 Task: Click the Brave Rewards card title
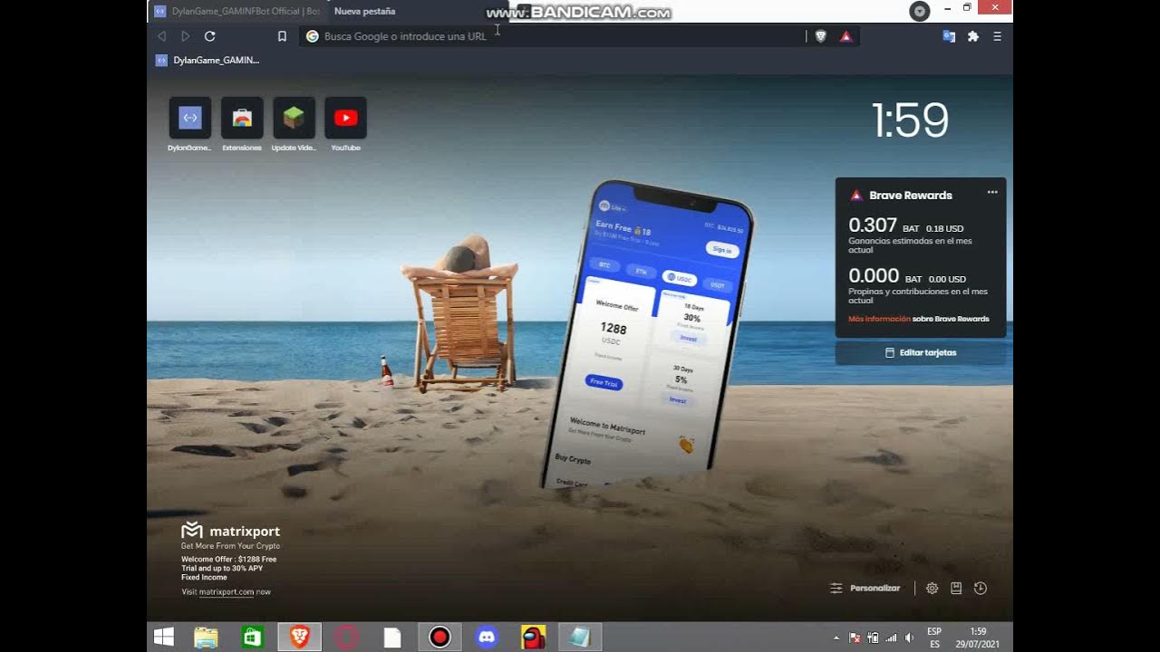[x=910, y=195]
